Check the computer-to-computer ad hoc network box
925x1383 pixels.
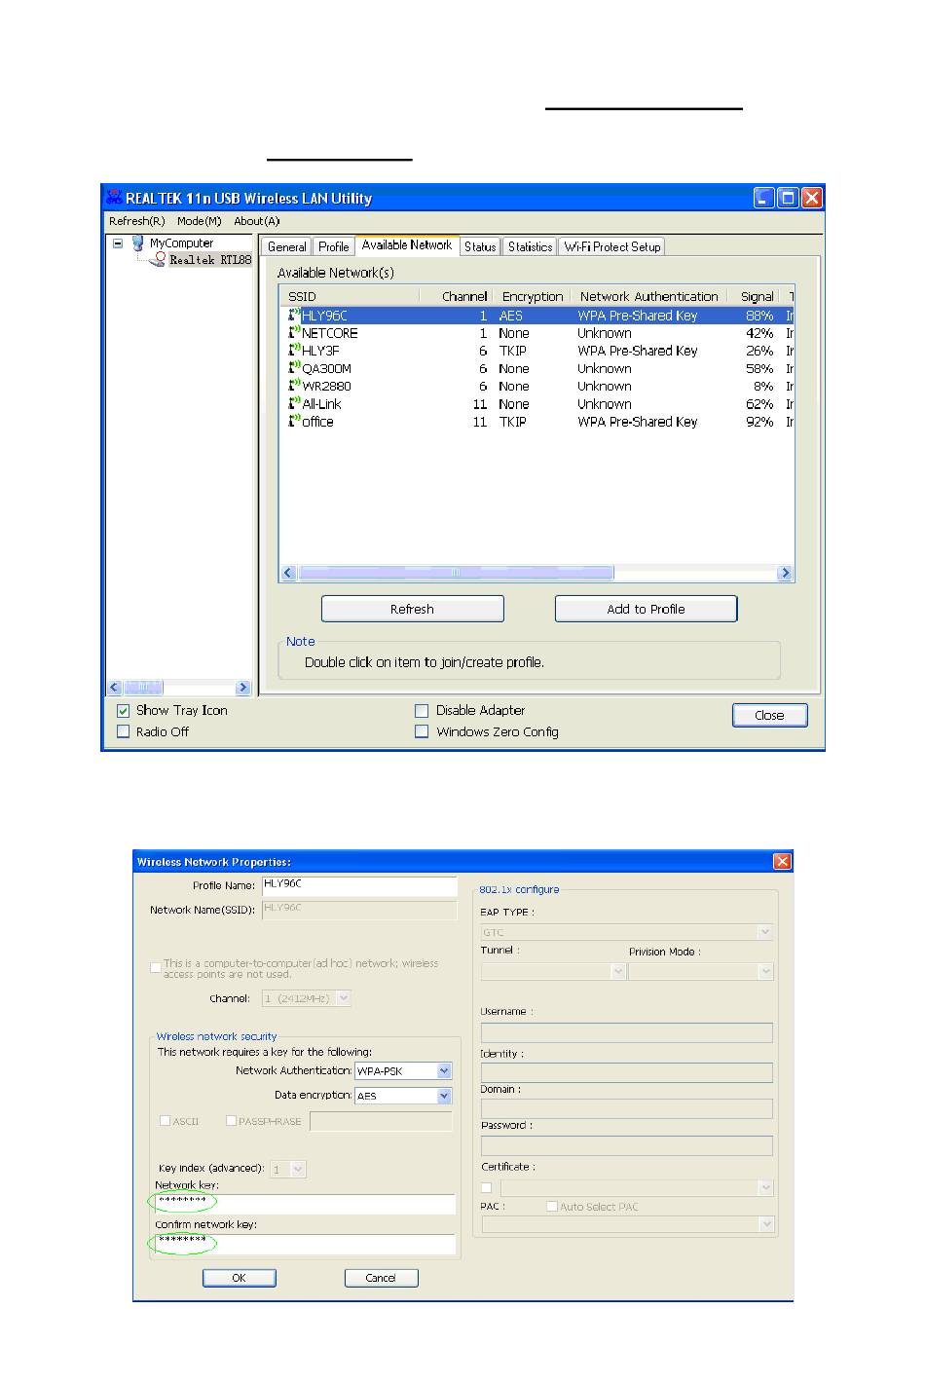156,968
